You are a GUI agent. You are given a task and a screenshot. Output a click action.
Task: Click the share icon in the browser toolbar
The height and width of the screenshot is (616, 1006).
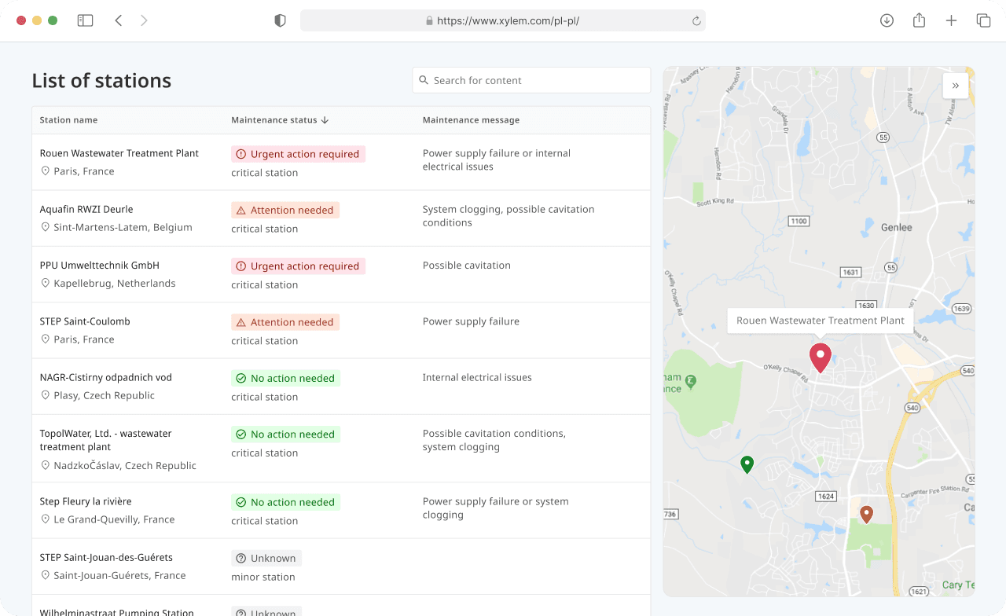click(x=919, y=20)
